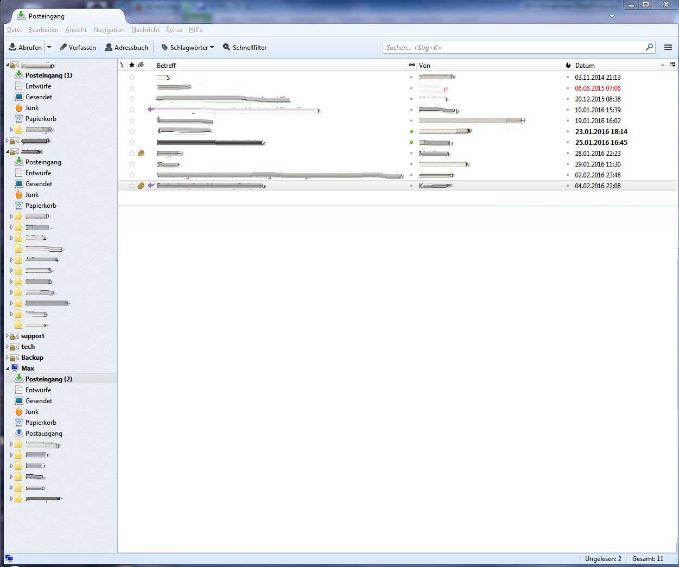Sort by the attachment paperclip column header
Image resolution: width=679 pixels, height=567 pixels.
click(x=141, y=65)
